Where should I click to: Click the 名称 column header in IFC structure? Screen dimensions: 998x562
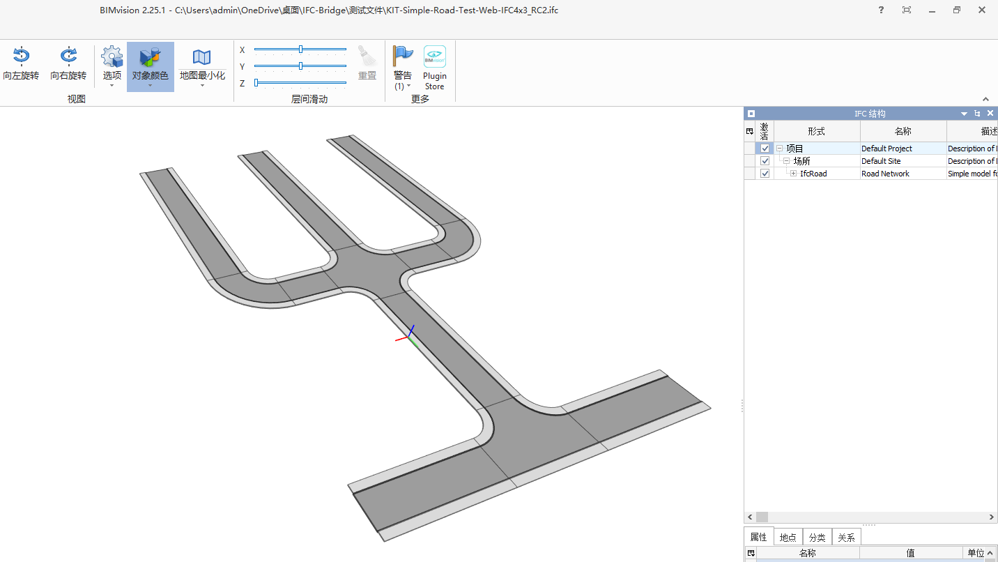coord(903,131)
